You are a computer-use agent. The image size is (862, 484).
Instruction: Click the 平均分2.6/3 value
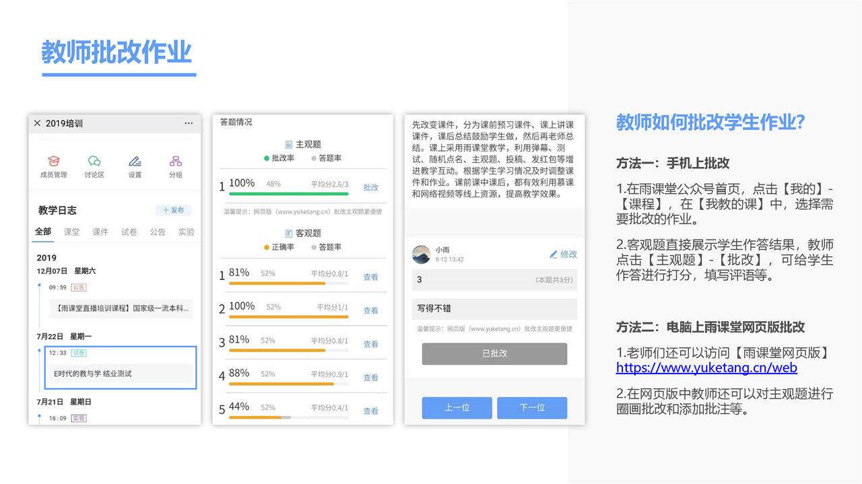click(x=329, y=184)
